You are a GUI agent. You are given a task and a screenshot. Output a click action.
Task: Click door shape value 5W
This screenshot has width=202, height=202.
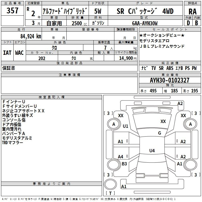[98, 11]
